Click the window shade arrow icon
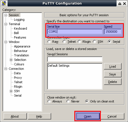 pos(120,4)
